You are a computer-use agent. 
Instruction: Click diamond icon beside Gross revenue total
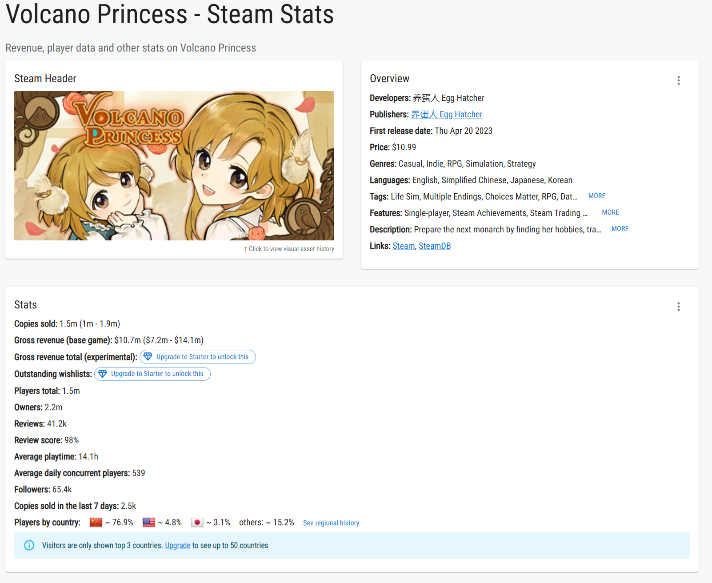click(x=148, y=356)
